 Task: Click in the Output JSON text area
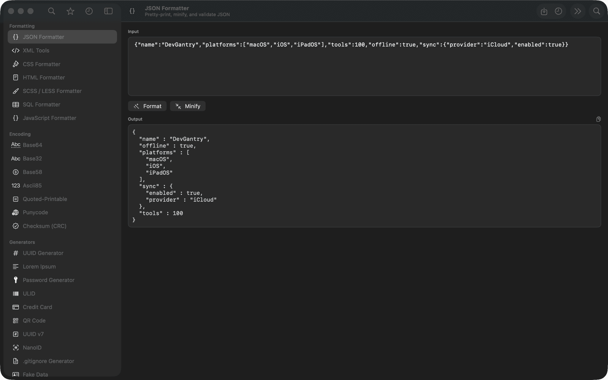364,176
